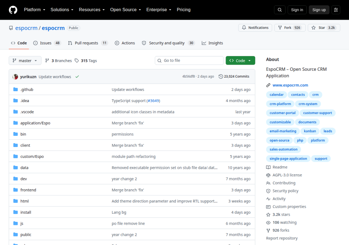Click the bin folder icon
349x245 pixels.
tap(15, 134)
